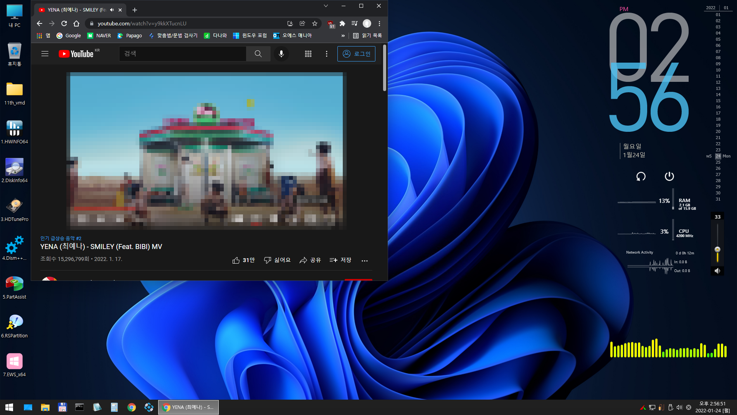Image resolution: width=737 pixels, height=415 pixels.
Task: Click the widget power icon
Action: 669,176
